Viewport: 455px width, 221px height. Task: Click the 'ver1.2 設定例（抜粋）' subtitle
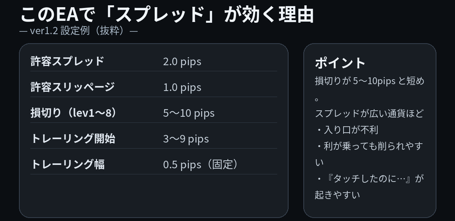tap(78, 31)
